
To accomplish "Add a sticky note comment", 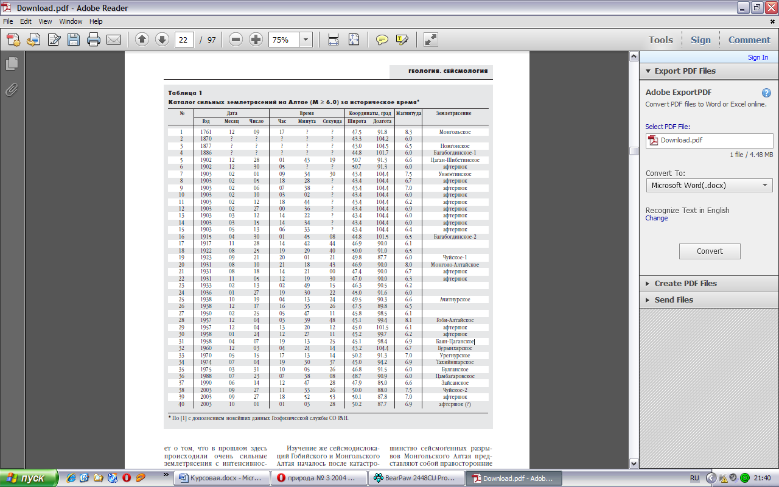I will tap(382, 40).
